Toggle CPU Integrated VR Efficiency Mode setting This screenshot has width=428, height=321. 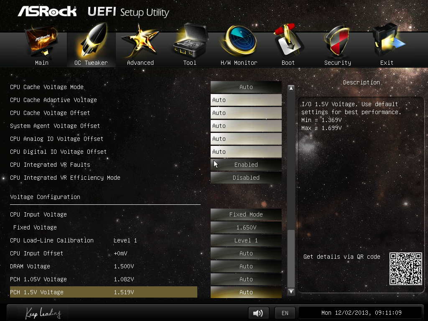tap(246, 178)
